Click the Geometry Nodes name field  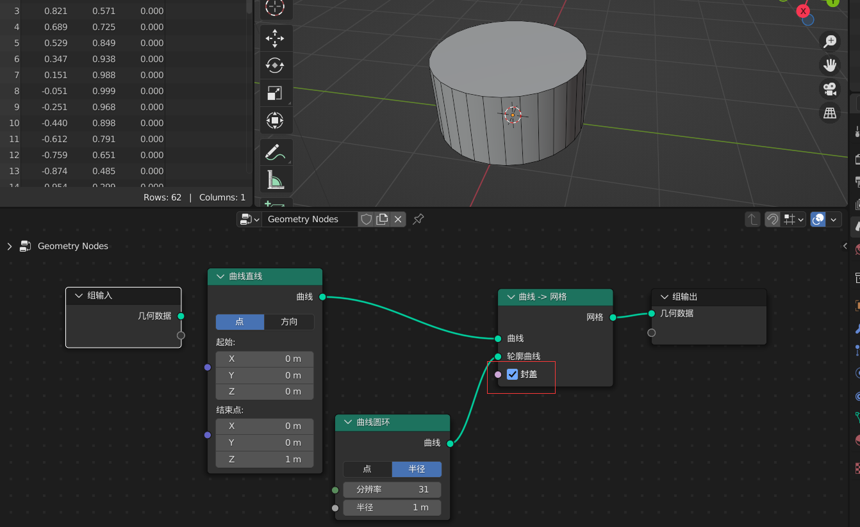click(x=310, y=219)
